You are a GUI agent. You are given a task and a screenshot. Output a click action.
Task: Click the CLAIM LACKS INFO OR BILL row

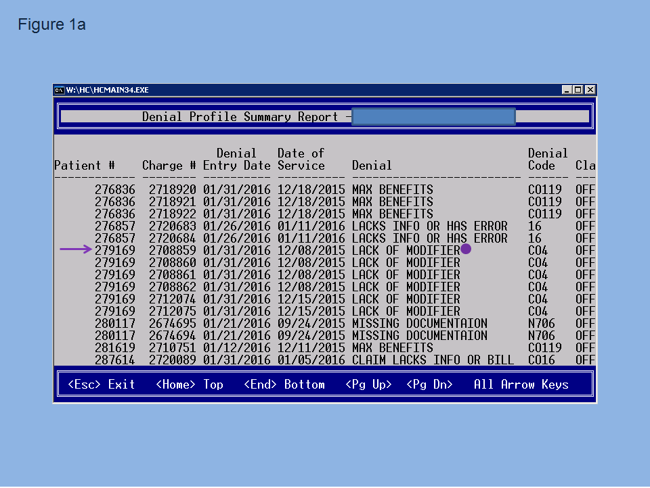click(324, 360)
